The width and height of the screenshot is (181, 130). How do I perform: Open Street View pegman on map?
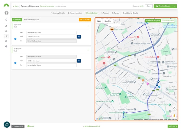tap(174, 116)
